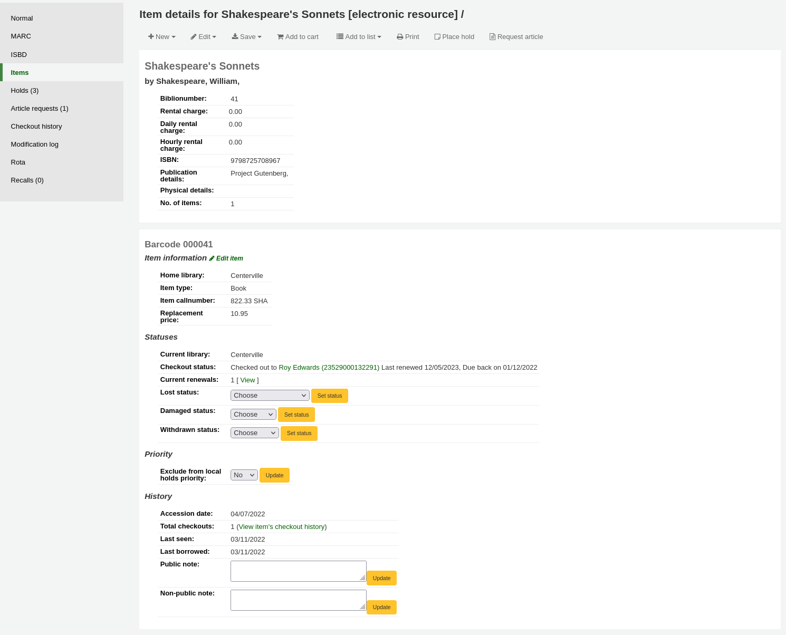786x635 pixels.
Task: Expand the Save dropdown
Action: pos(247,37)
